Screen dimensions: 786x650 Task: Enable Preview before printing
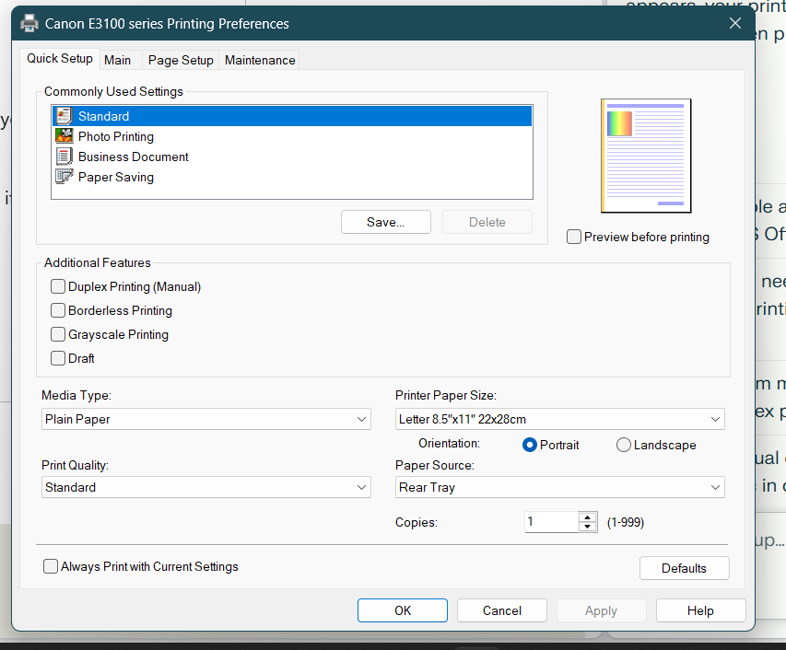(x=573, y=237)
